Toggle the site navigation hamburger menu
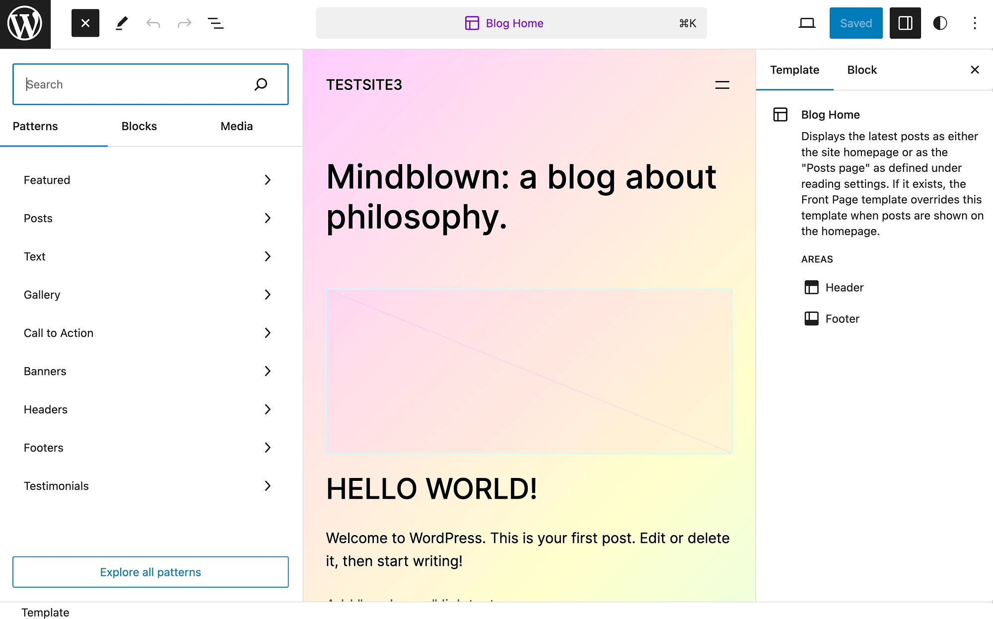 coord(721,85)
